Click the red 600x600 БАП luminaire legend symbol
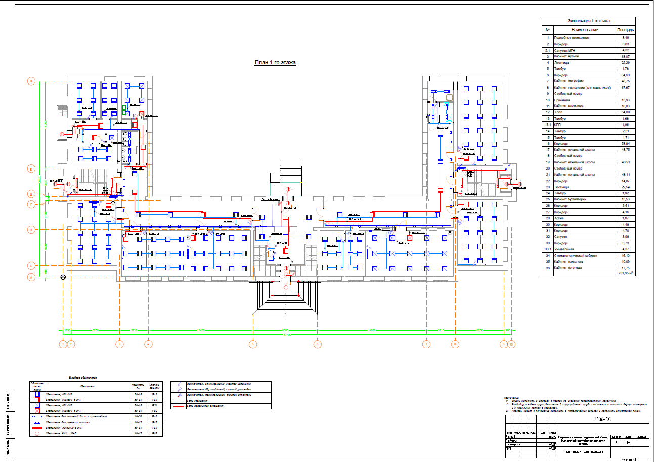 [x=37, y=400]
